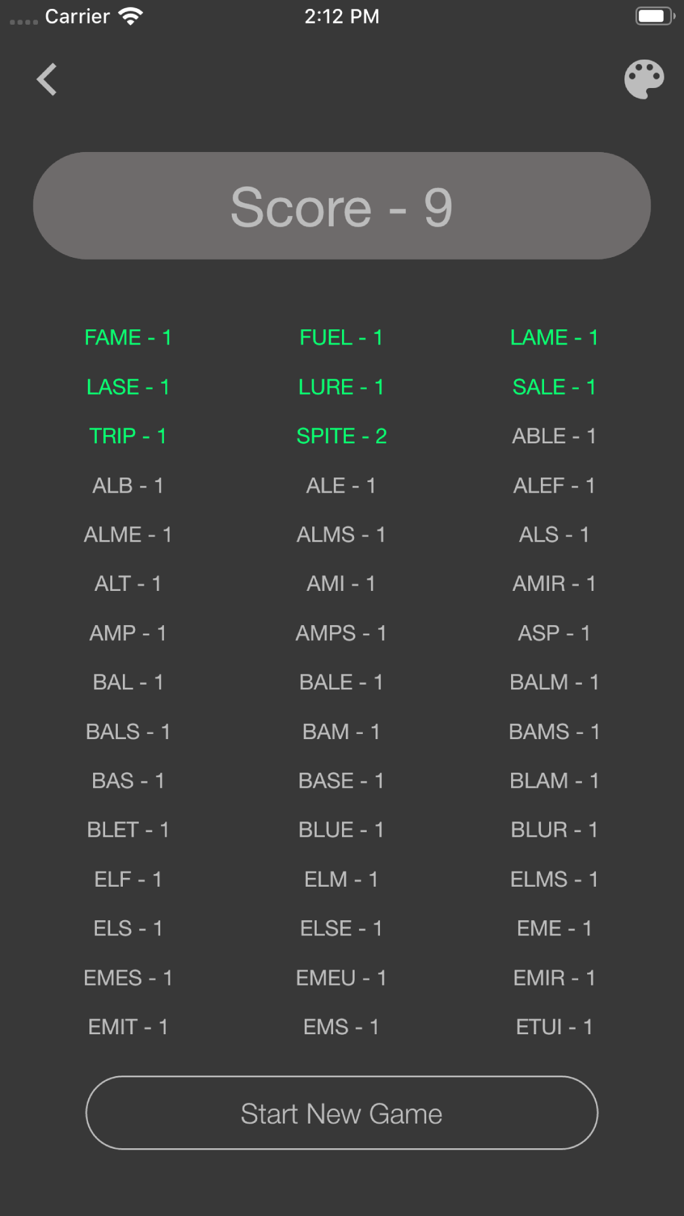Tap the Wi-Fi status icon
Viewport: 684px width, 1216px height.
point(131,16)
